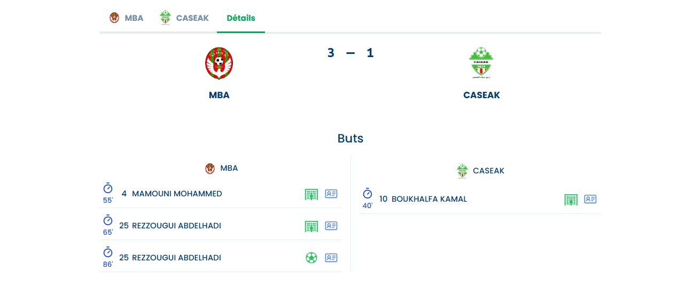Click stopwatch icon at 40' goal
Screen dimensions: 695x286
pyautogui.click(x=368, y=194)
